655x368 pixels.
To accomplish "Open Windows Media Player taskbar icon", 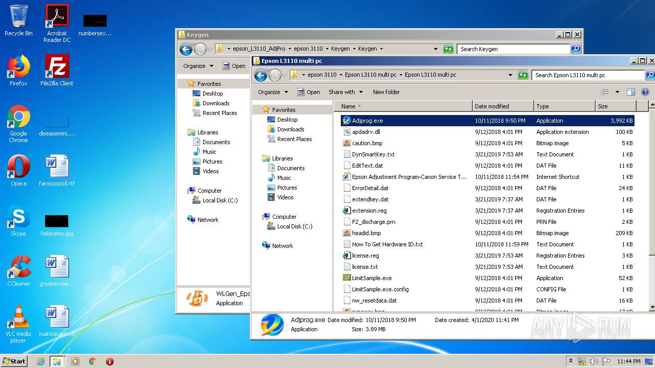I will [x=75, y=361].
